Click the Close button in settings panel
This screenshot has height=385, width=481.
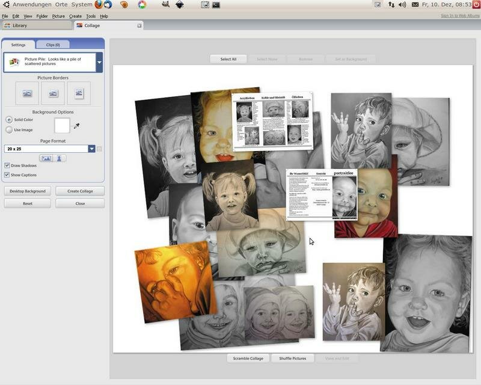(x=80, y=203)
